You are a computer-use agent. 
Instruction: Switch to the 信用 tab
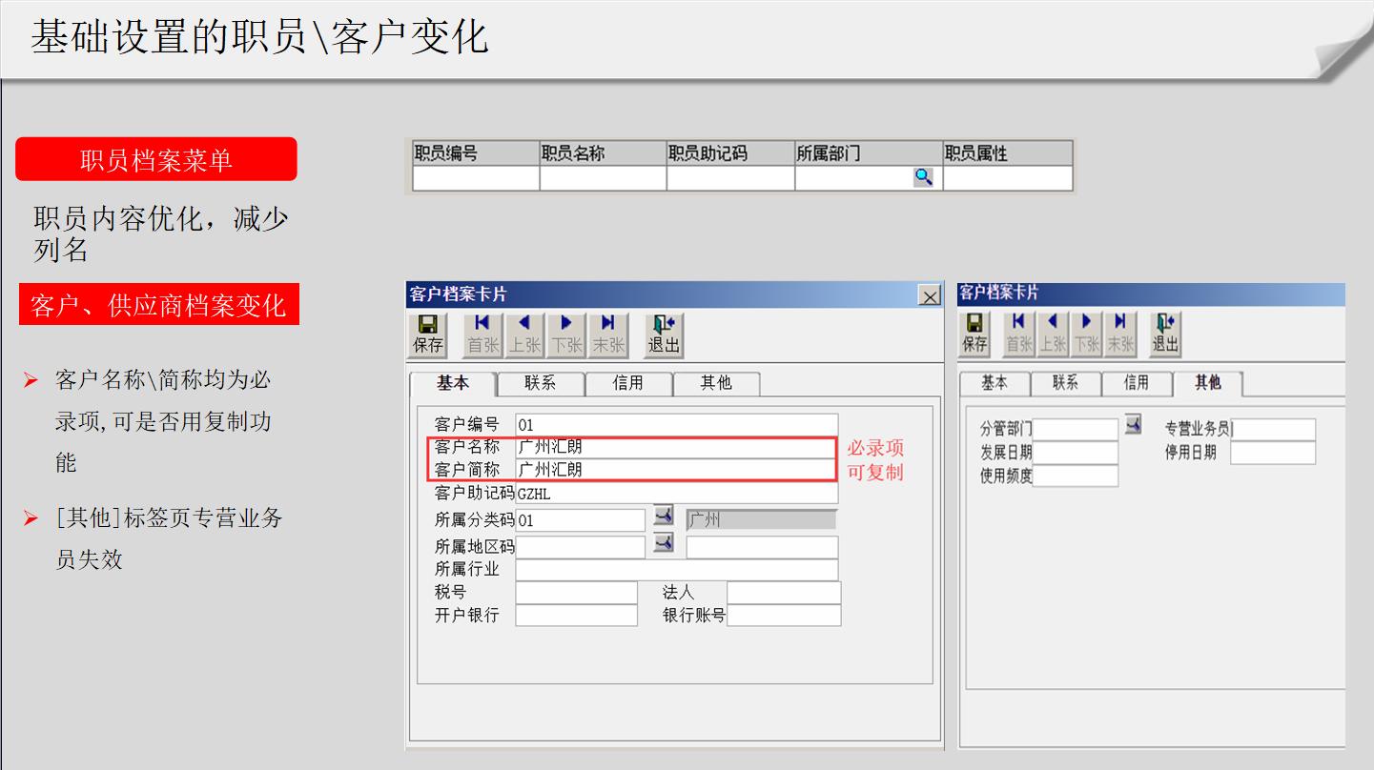click(x=628, y=382)
